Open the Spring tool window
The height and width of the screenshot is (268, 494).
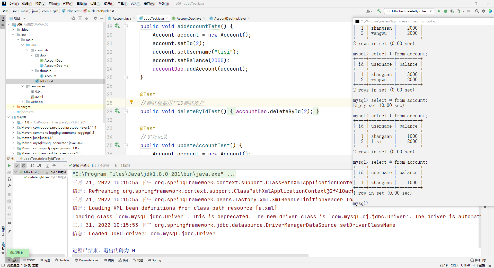pos(154,260)
